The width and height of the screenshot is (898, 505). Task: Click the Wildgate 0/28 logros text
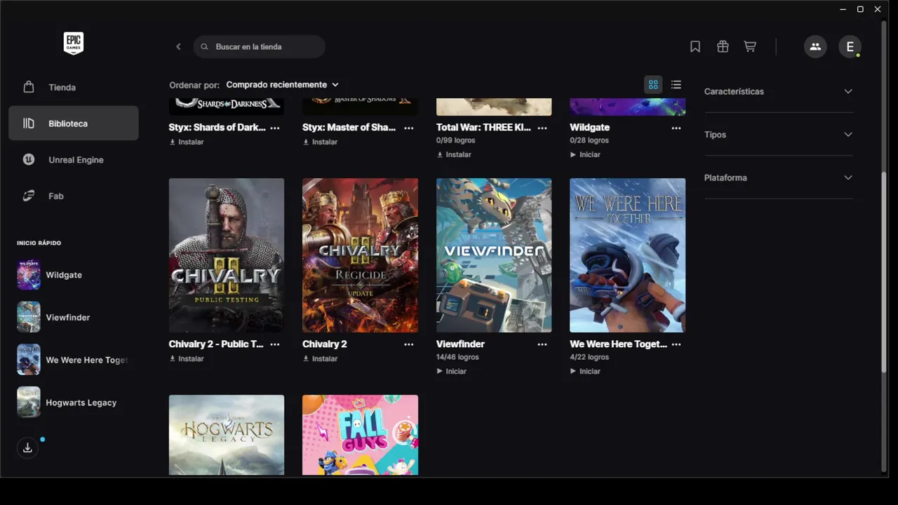coord(589,140)
